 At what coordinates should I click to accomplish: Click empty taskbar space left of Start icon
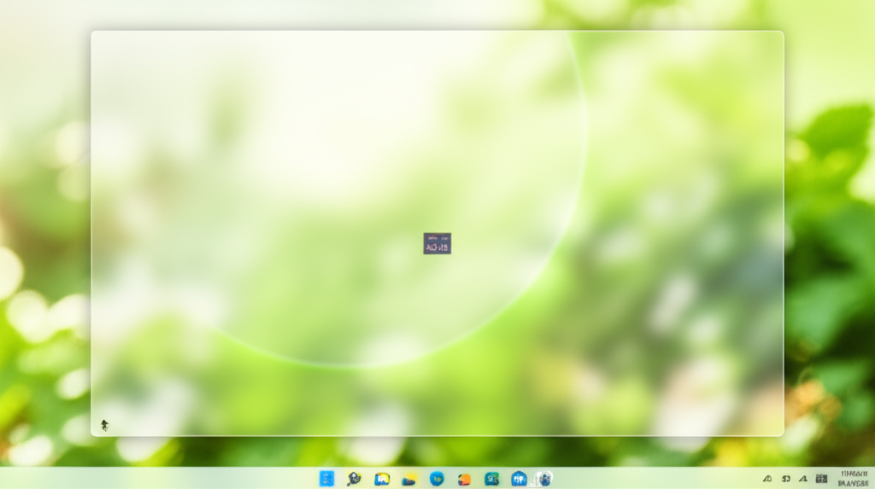coord(171,479)
